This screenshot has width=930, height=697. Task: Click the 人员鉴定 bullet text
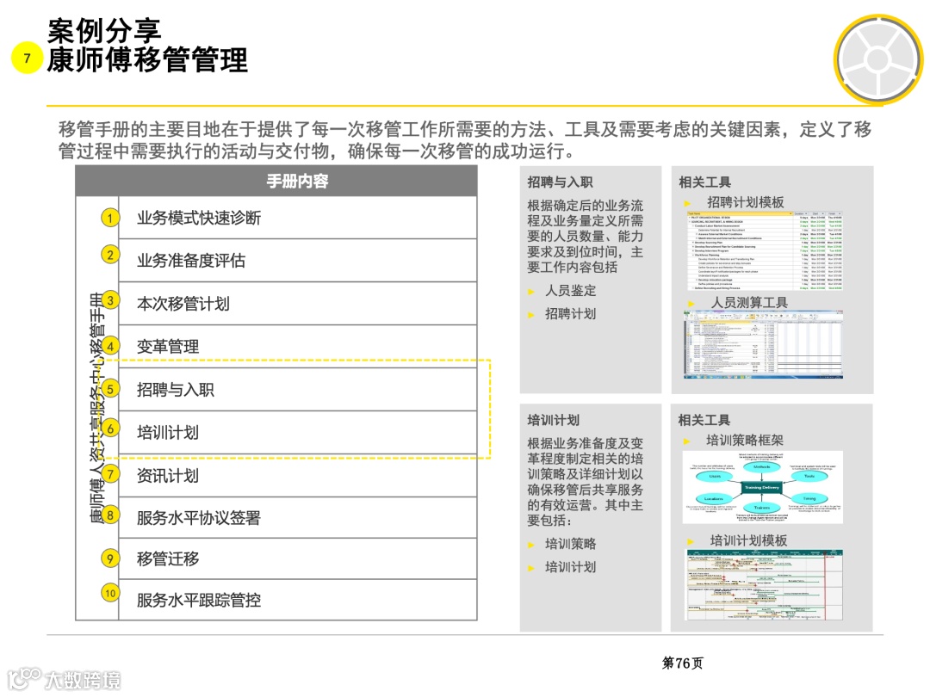(x=571, y=291)
